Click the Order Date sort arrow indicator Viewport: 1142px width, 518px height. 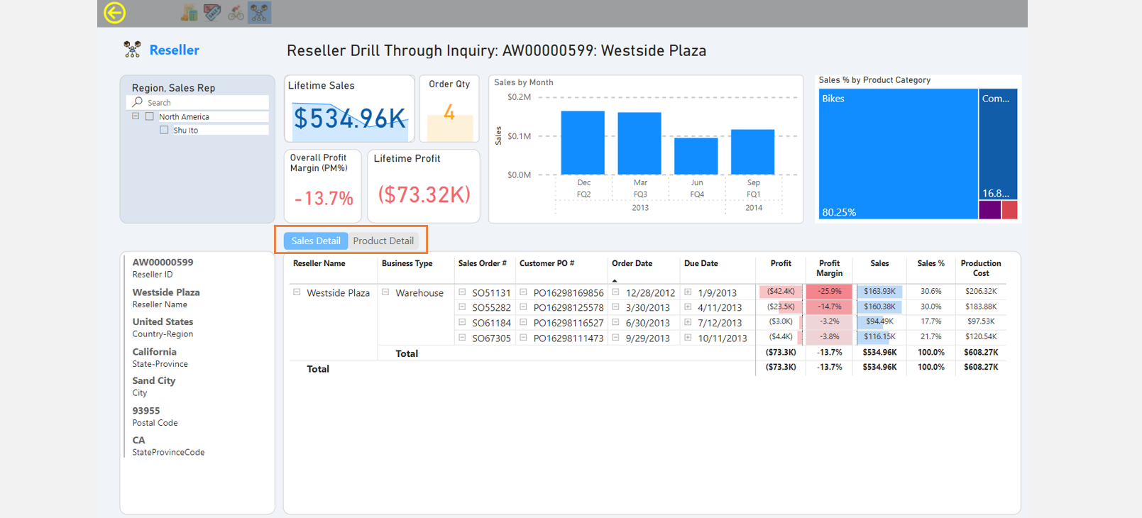pos(615,280)
